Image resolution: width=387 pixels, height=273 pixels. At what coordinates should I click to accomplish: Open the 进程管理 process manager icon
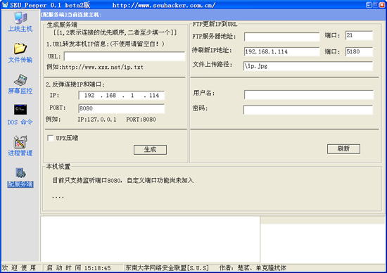tap(20, 141)
